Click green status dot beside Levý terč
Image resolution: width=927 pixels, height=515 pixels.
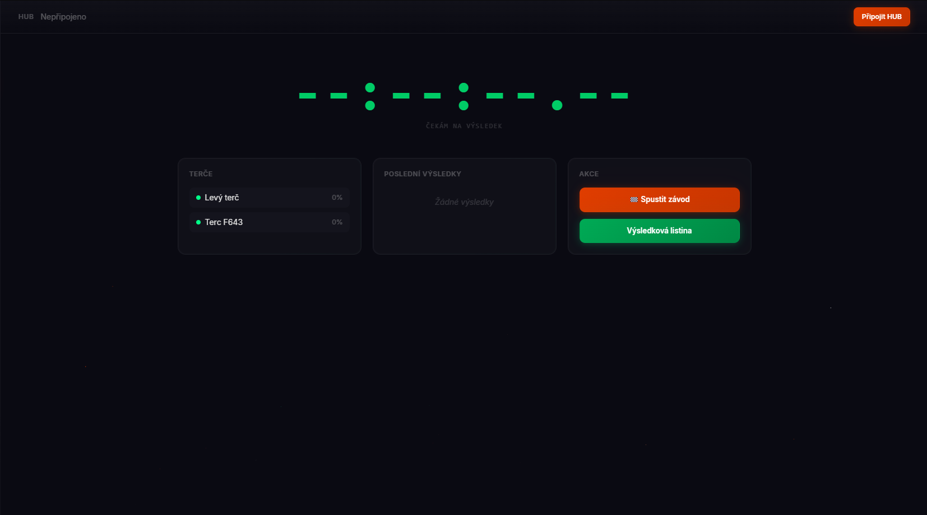pyautogui.click(x=198, y=198)
